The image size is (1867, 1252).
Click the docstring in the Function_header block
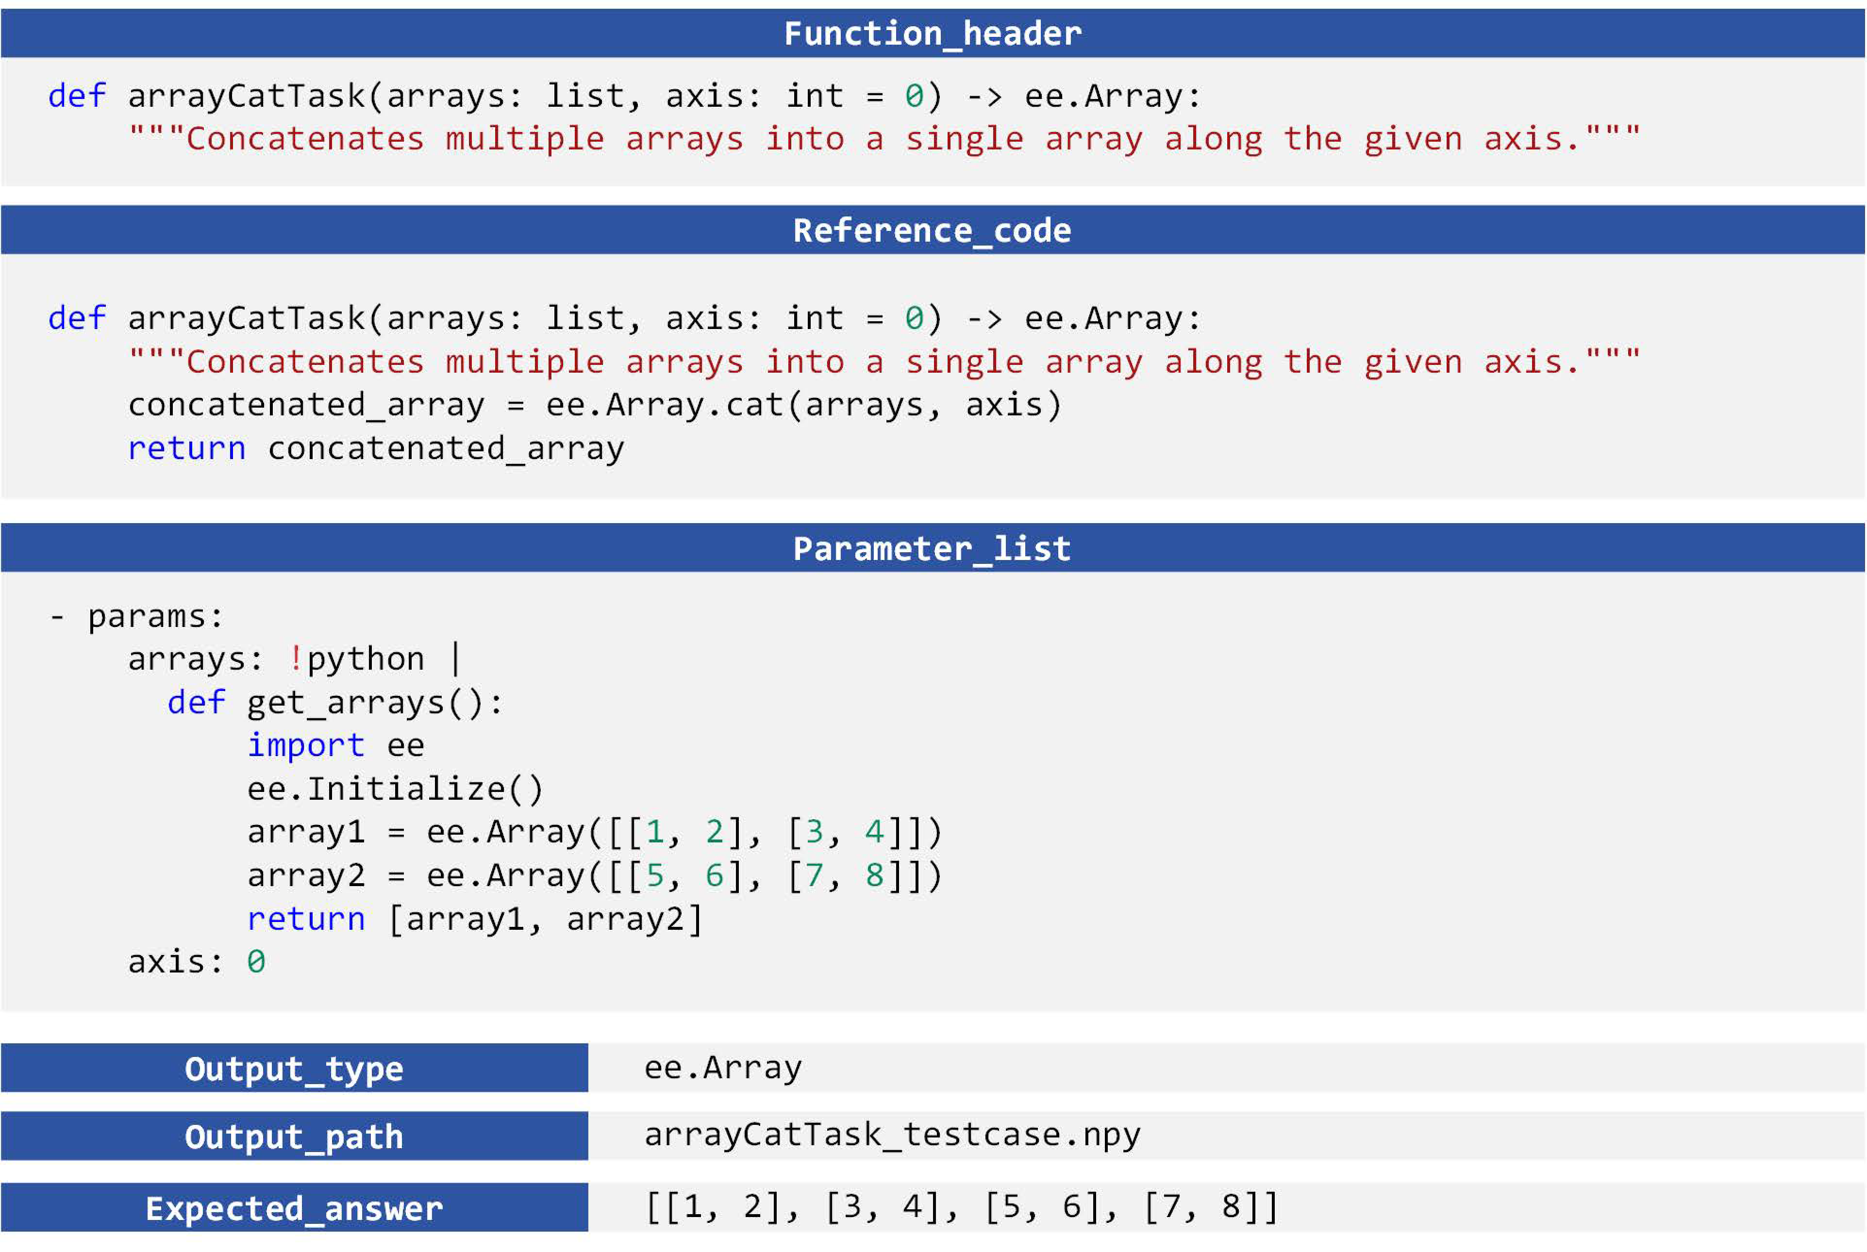(885, 139)
